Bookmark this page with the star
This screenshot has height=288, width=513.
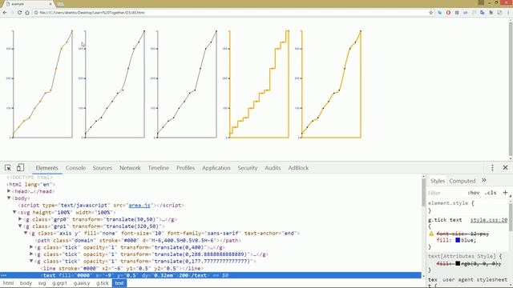tap(431, 13)
